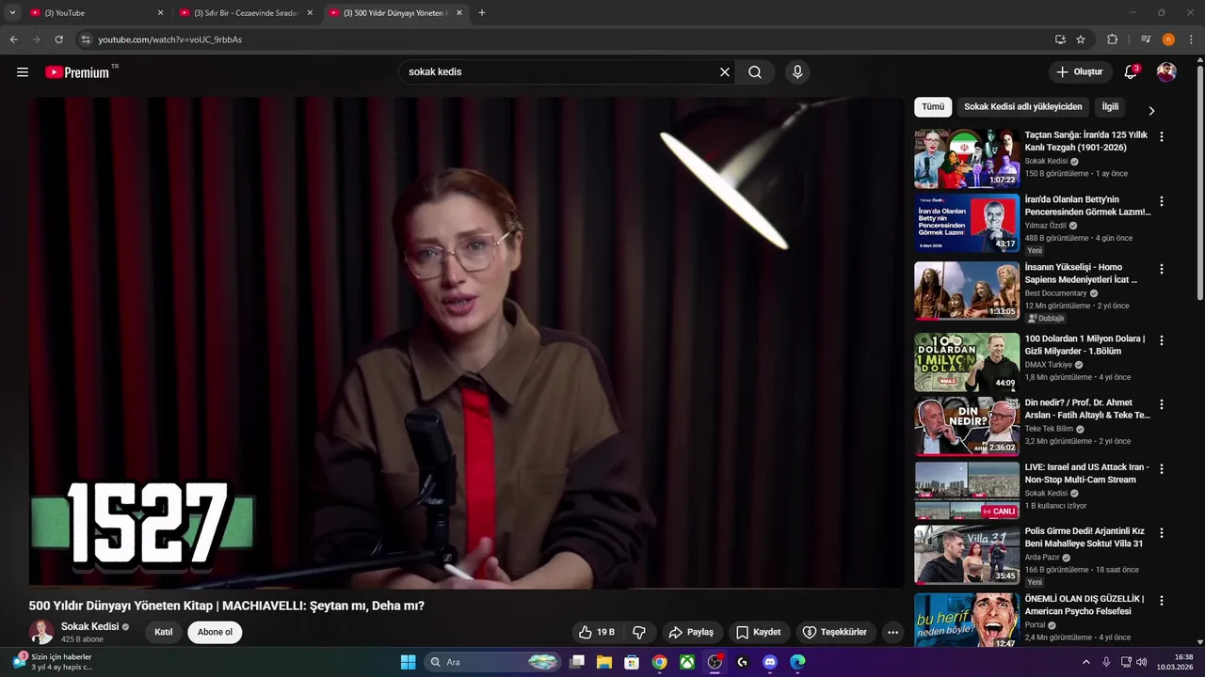
Task: Open the YouTube guide hamburger menu
Action: click(x=23, y=72)
